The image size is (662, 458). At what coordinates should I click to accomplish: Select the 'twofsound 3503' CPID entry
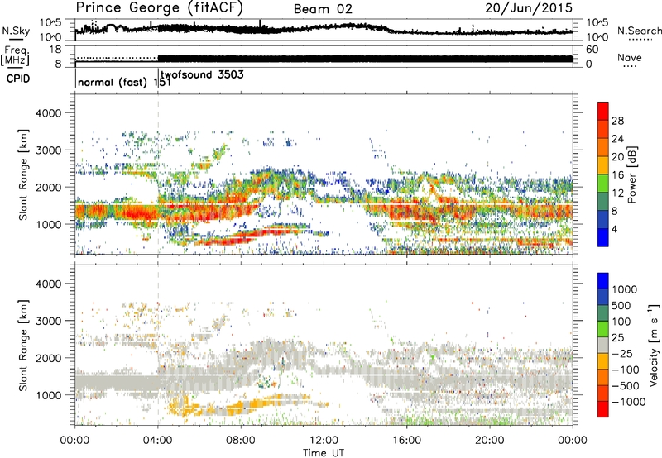pos(202,75)
